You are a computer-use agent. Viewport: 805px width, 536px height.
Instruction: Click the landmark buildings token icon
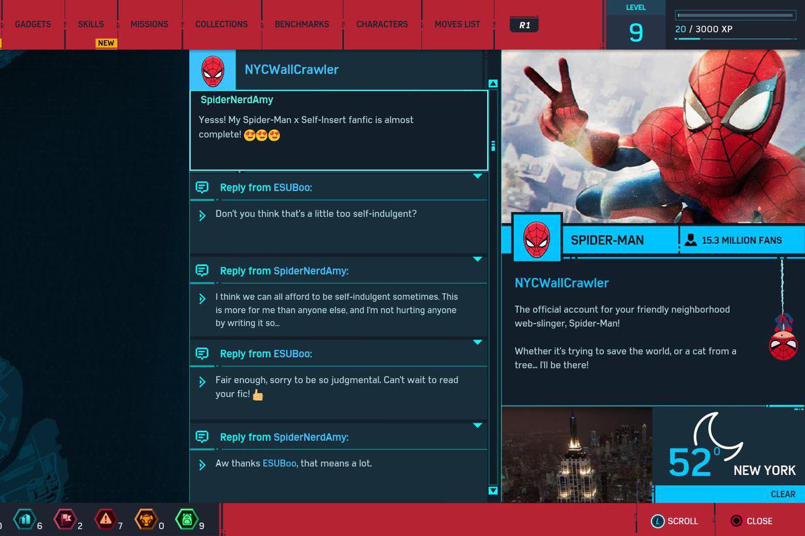(x=24, y=519)
